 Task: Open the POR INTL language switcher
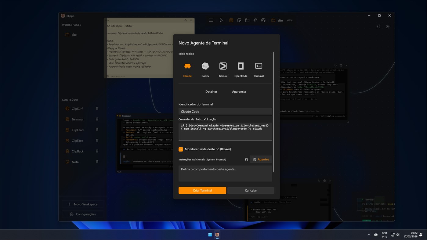(384, 235)
